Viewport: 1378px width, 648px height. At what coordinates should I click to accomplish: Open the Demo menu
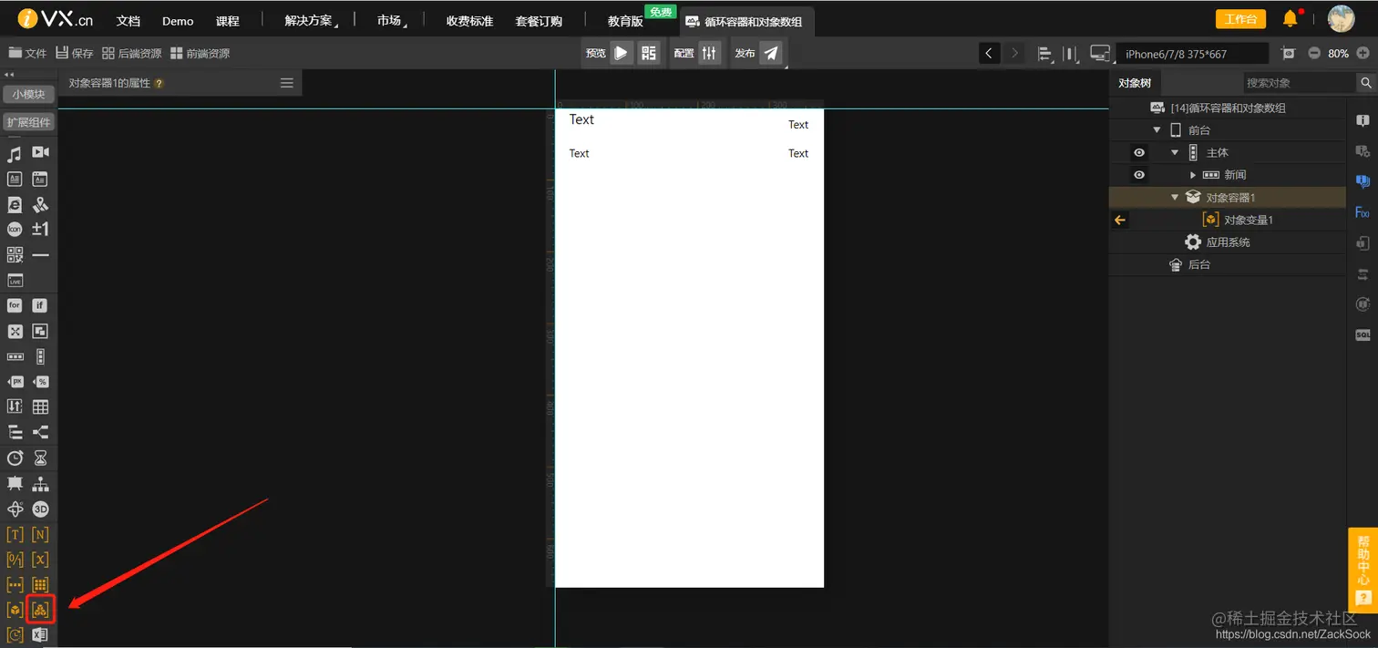(x=178, y=21)
